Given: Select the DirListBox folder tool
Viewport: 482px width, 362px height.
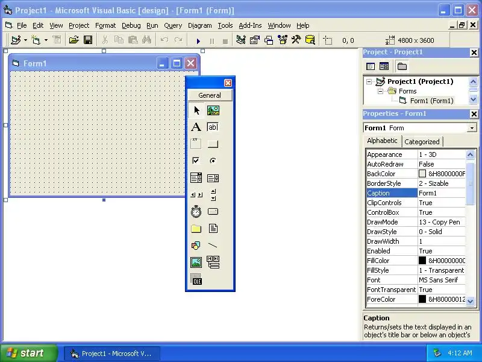Looking at the screenshot, I should (x=196, y=229).
